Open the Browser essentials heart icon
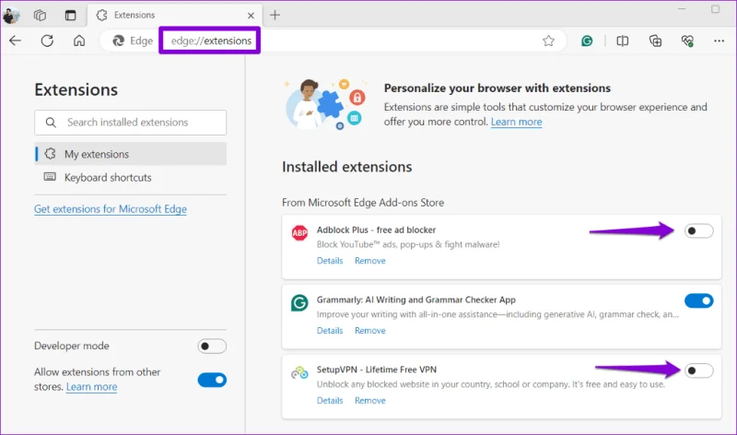 coord(687,41)
